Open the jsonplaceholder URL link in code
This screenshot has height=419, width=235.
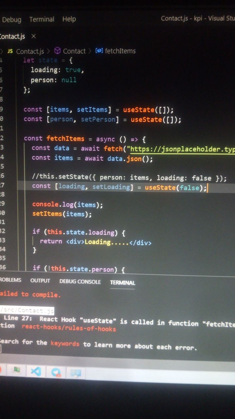point(182,150)
